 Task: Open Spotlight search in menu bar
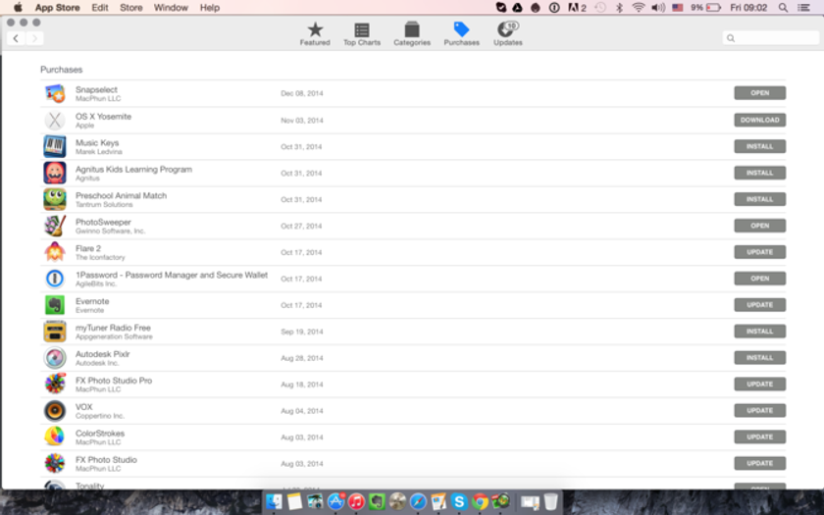tap(783, 8)
